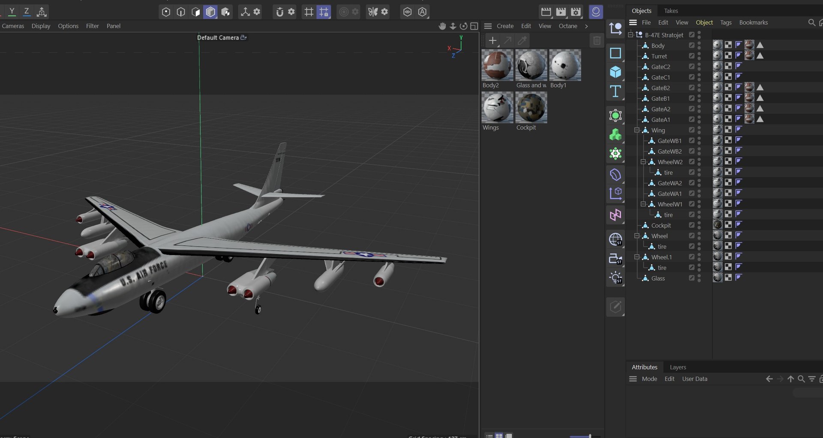Collapse the Wheel.1 object group
Screen dimensions: 823x438
pyautogui.click(x=637, y=257)
